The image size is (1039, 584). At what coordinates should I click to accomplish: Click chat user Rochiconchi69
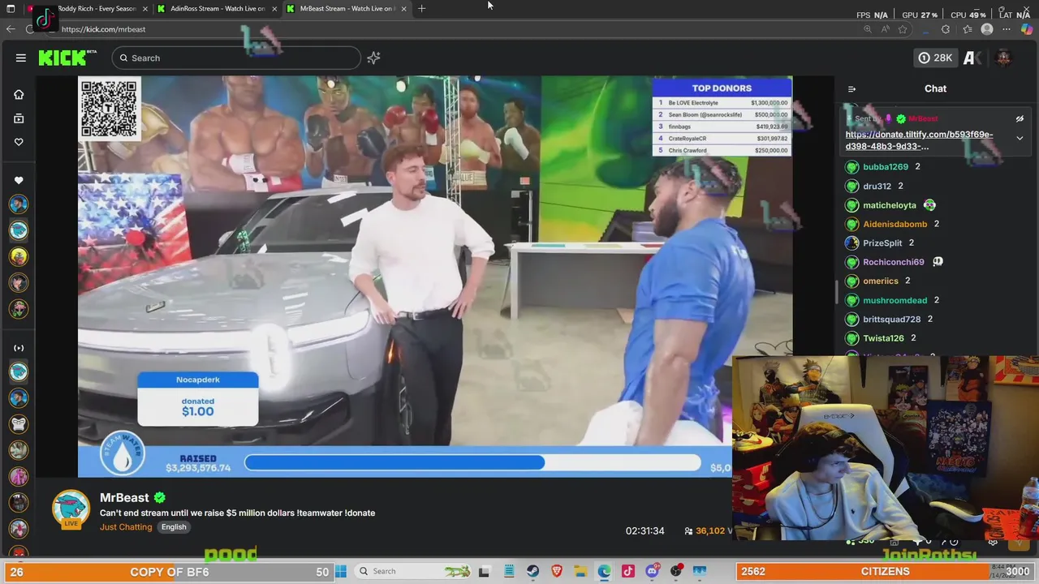(893, 262)
